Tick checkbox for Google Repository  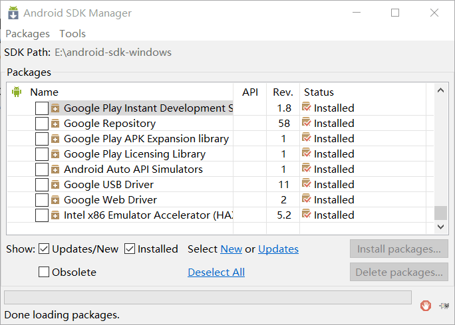(42, 124)
